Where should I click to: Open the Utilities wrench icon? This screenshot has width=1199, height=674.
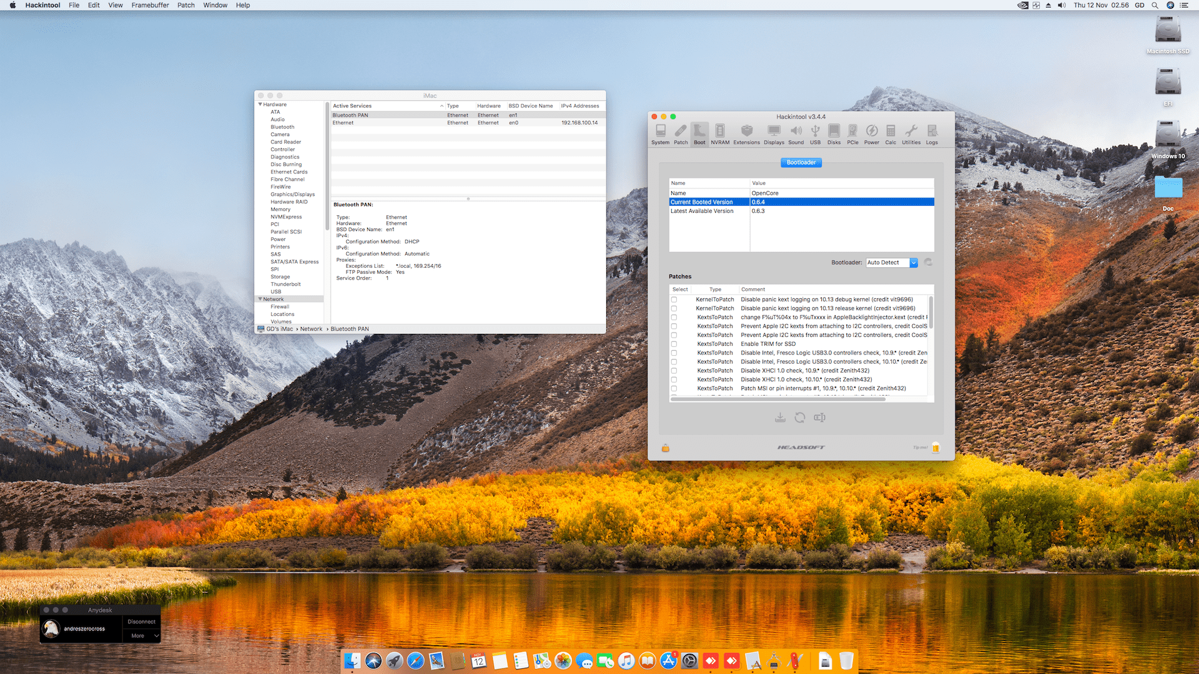[910, 134]
